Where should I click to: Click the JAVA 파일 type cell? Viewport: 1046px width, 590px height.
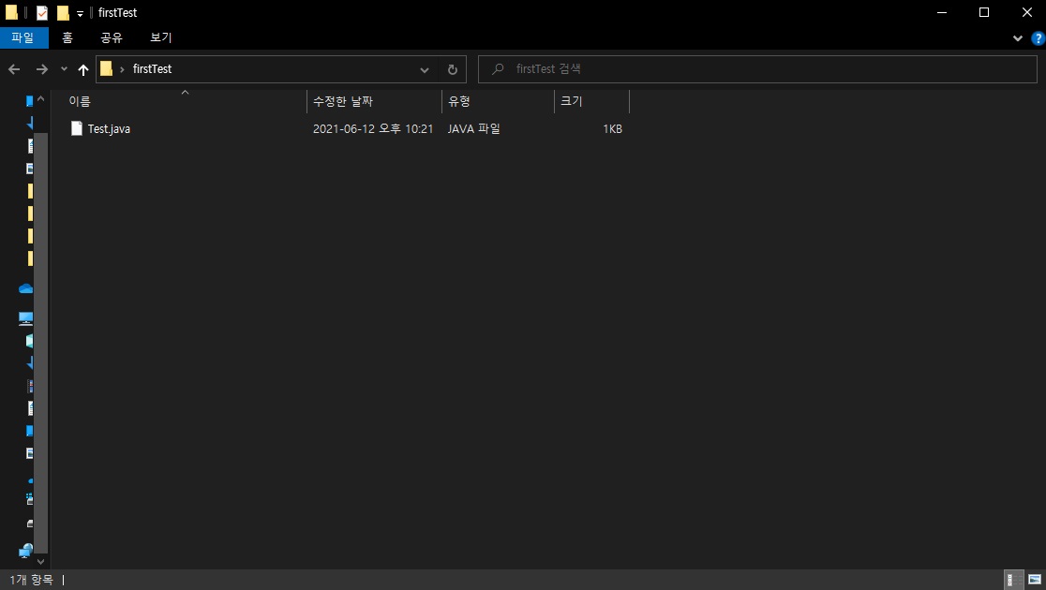pos(473,128)
